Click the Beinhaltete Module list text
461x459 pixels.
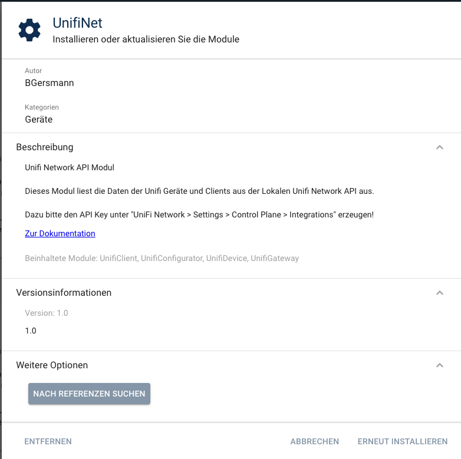click(x=162, y=258)
